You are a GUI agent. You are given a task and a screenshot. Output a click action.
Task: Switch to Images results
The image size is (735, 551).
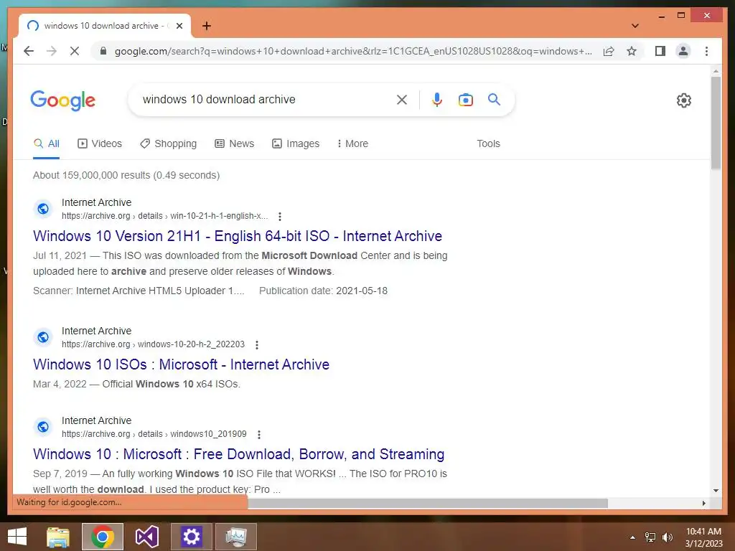pos(296,143)
